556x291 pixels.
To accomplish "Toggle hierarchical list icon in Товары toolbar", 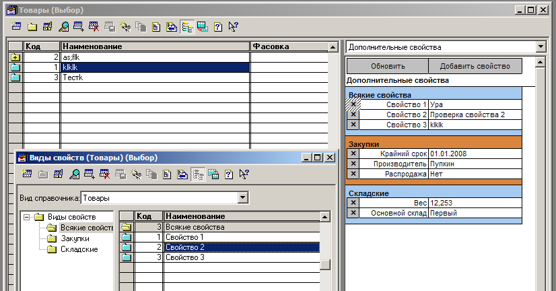I will [x=186, y=27].
